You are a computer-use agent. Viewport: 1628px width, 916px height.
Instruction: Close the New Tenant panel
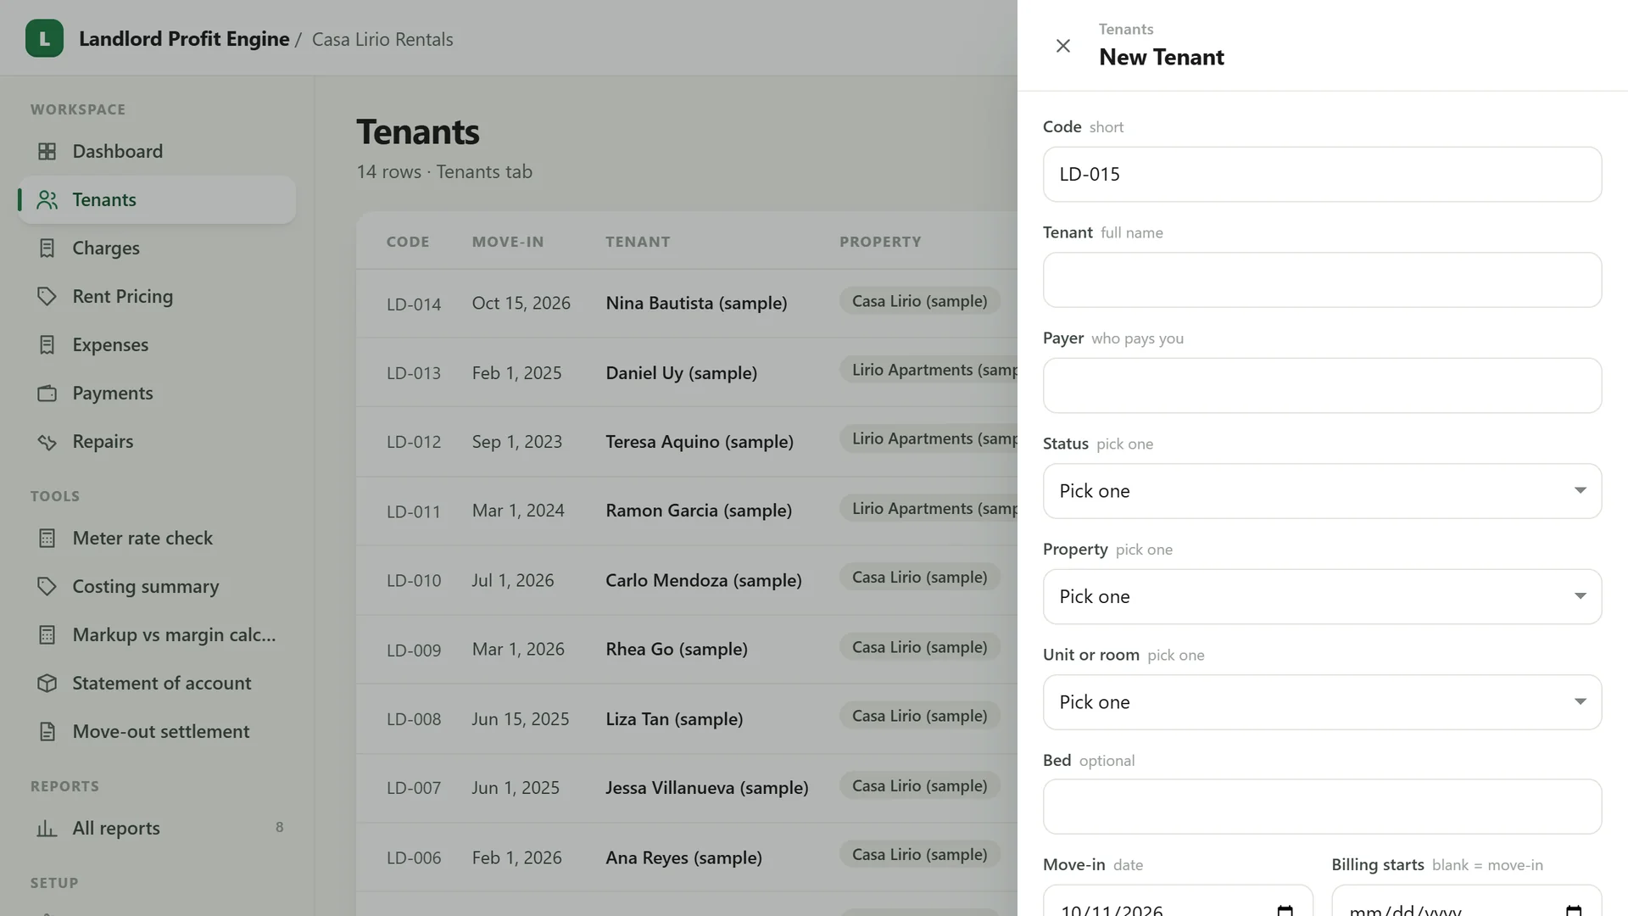pos(1063,46)
